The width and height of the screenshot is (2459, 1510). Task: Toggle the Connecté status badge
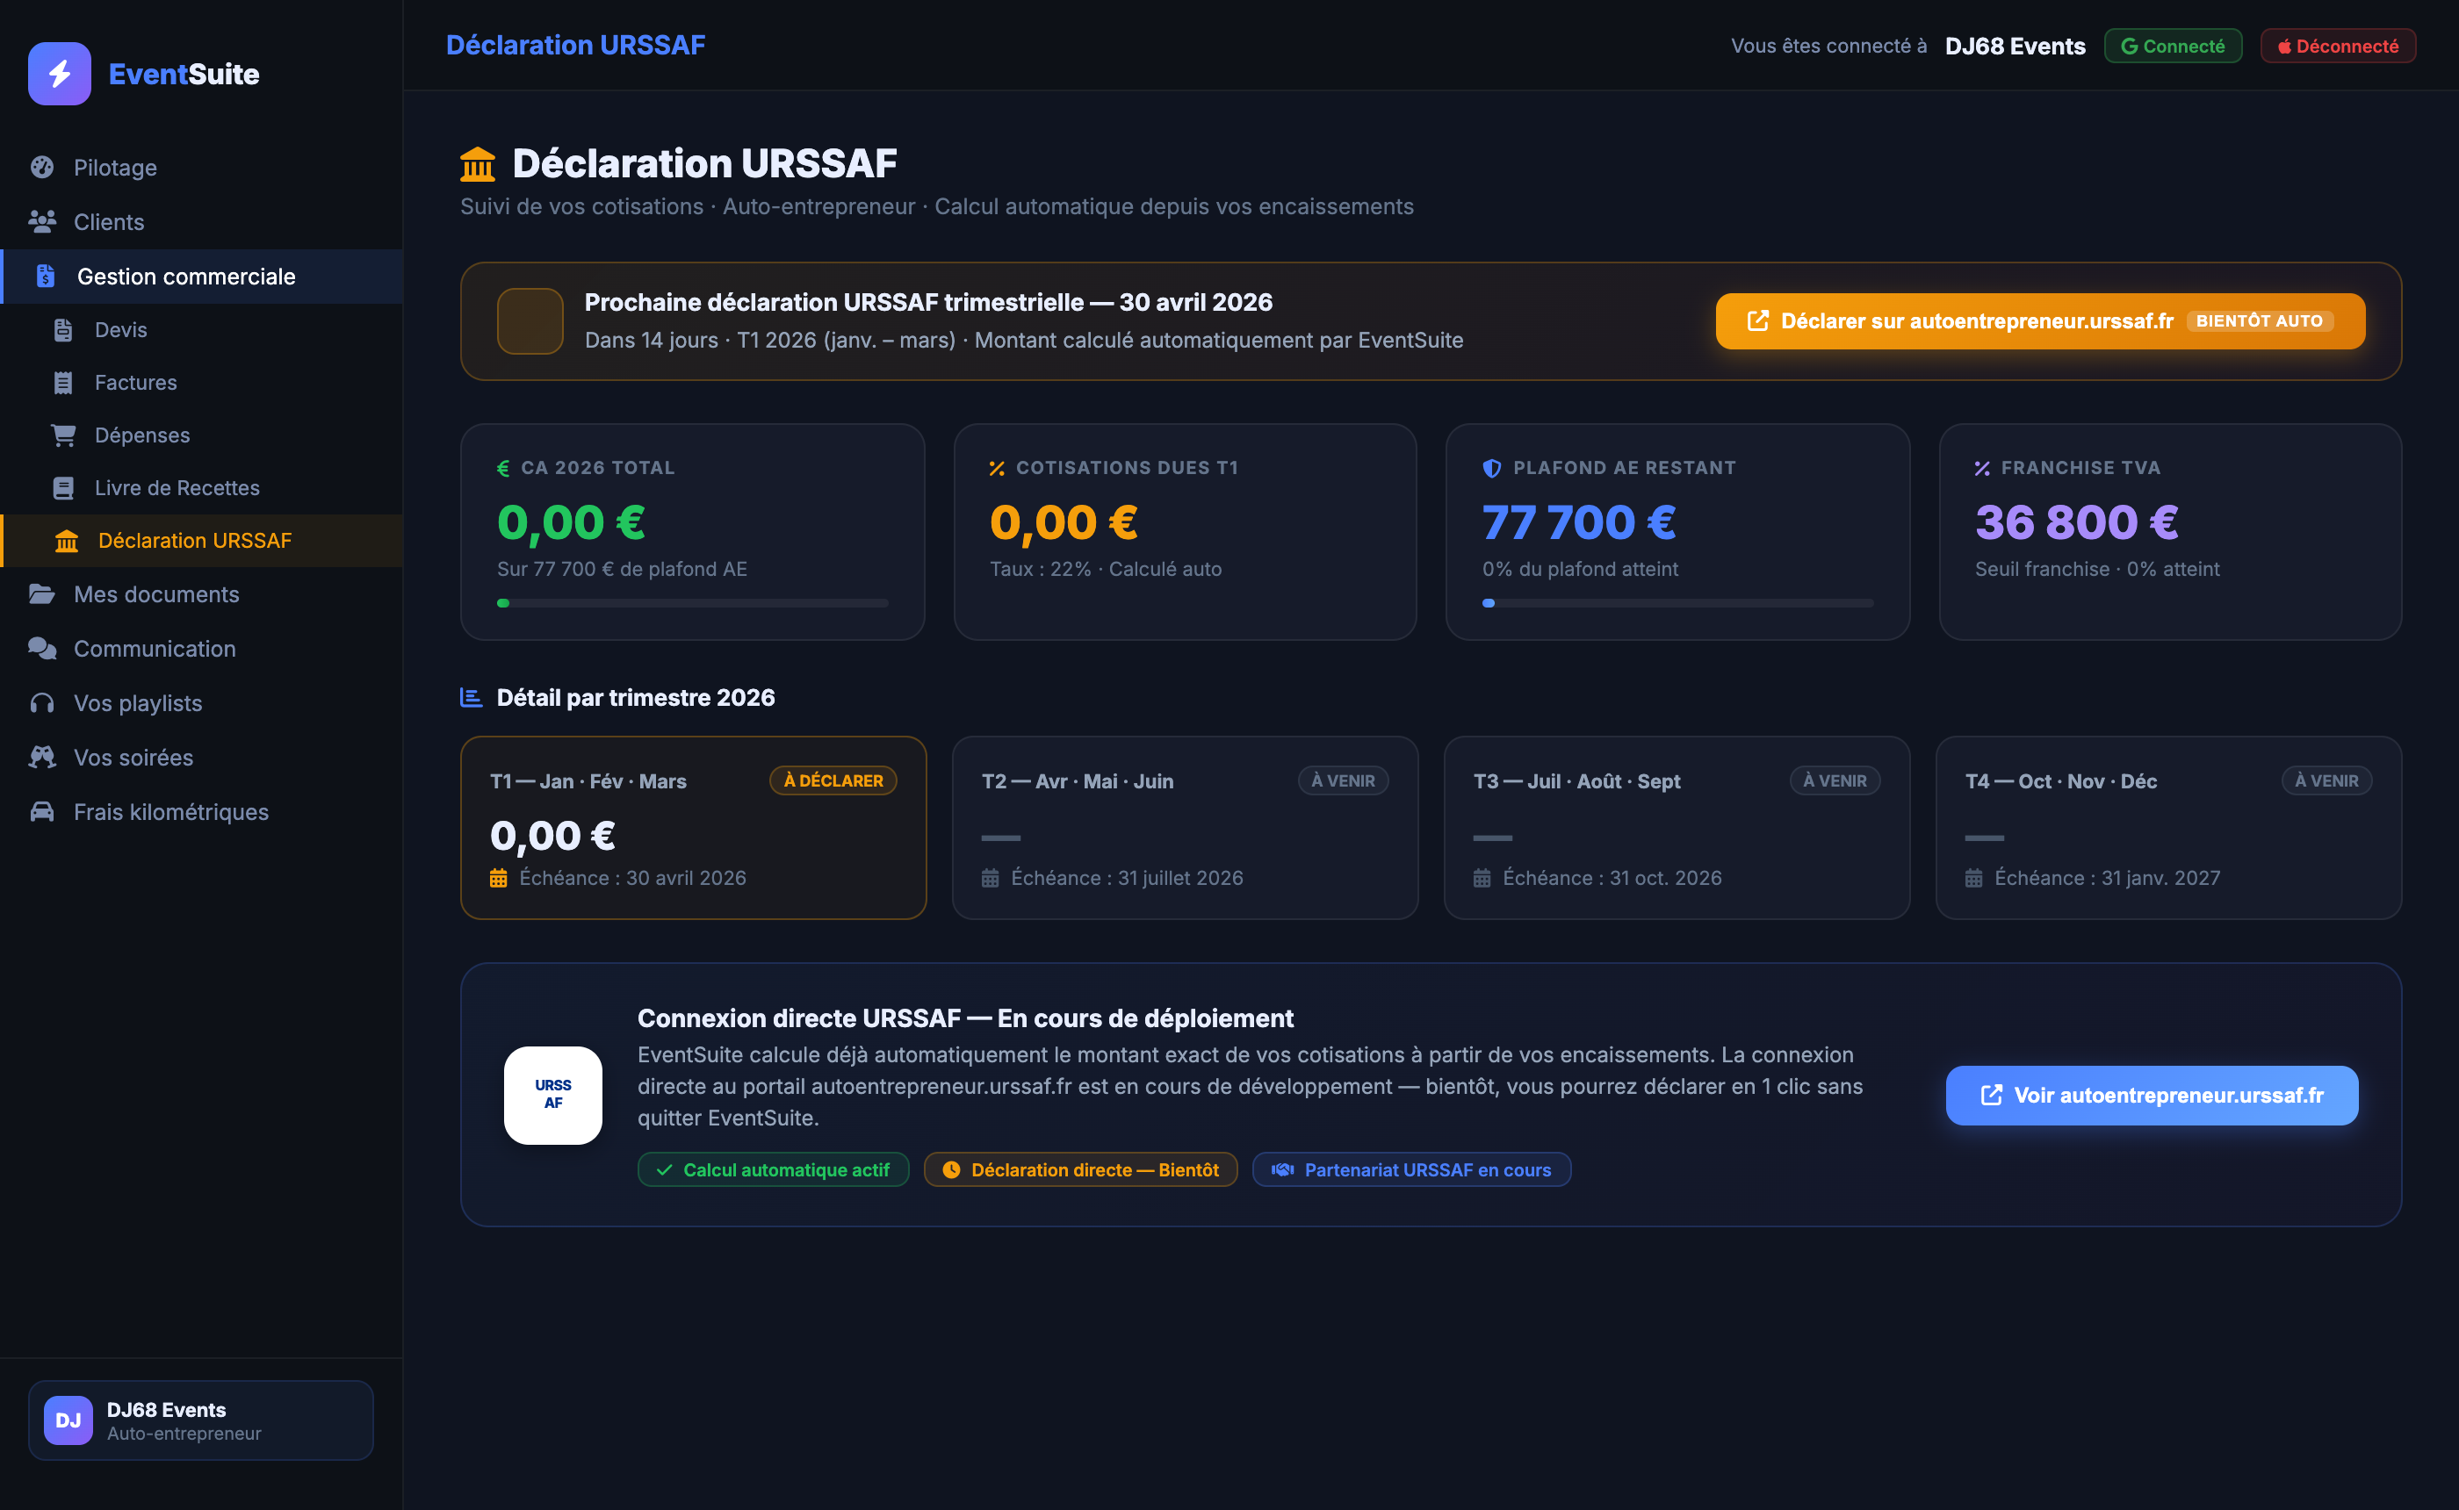click(x=2173, y=45)
